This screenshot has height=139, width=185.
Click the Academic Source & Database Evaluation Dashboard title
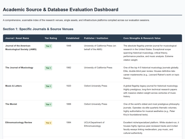[61, 10]
